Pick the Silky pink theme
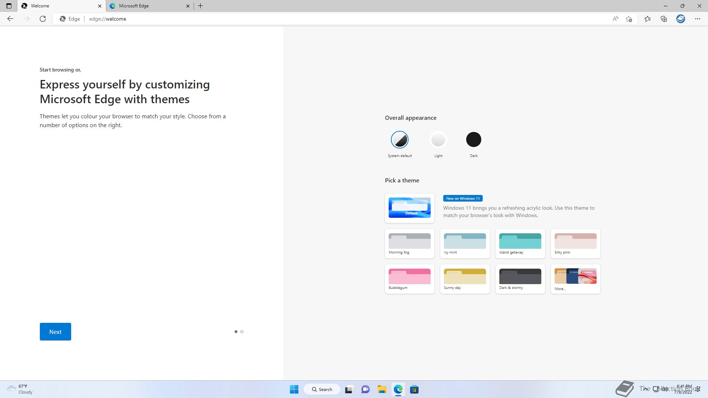The height and width of the screenshot is (398, 708). coord(576,244)
